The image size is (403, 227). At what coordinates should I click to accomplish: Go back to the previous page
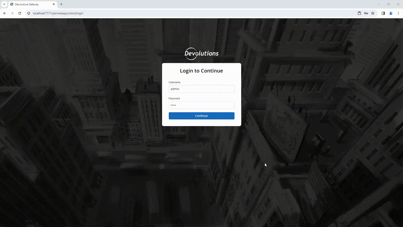pyautogui.click(x=5, y=13)
